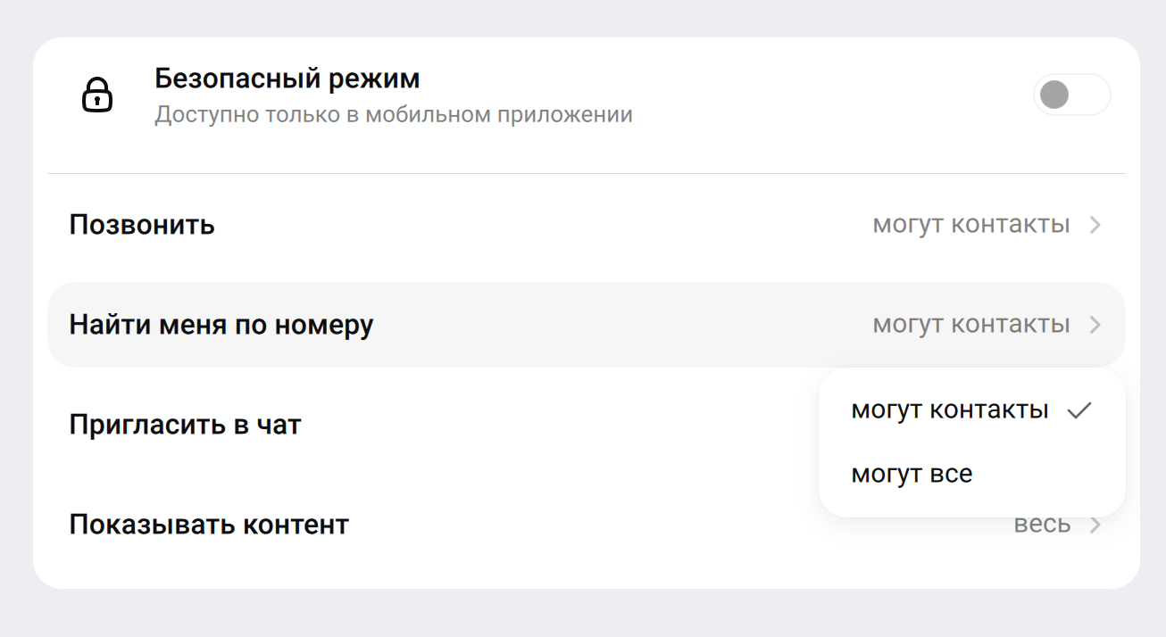Click the chevron arrow beside весь
The width and height of the screenshot is (1166, 637).
(x=1095, y=525)
